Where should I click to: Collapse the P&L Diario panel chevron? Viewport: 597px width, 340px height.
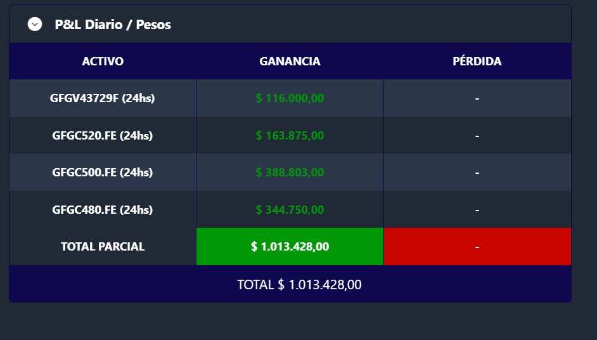[35, 24]
